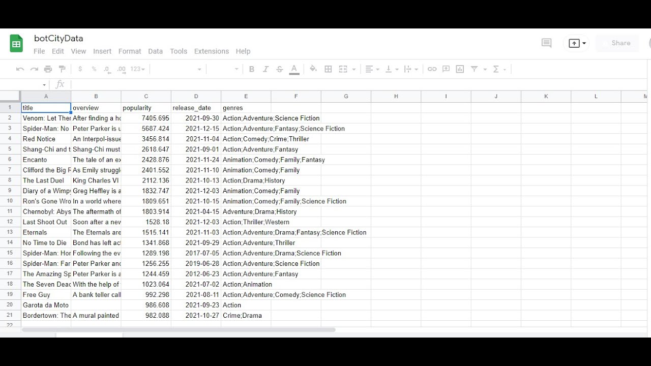Open the Extensions menu
The width and height of the screenshot is (651, 366).
point(212,51)
